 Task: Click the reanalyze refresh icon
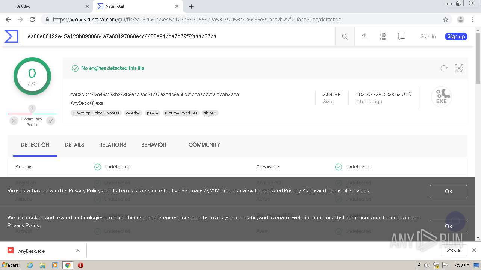(444, 68)
